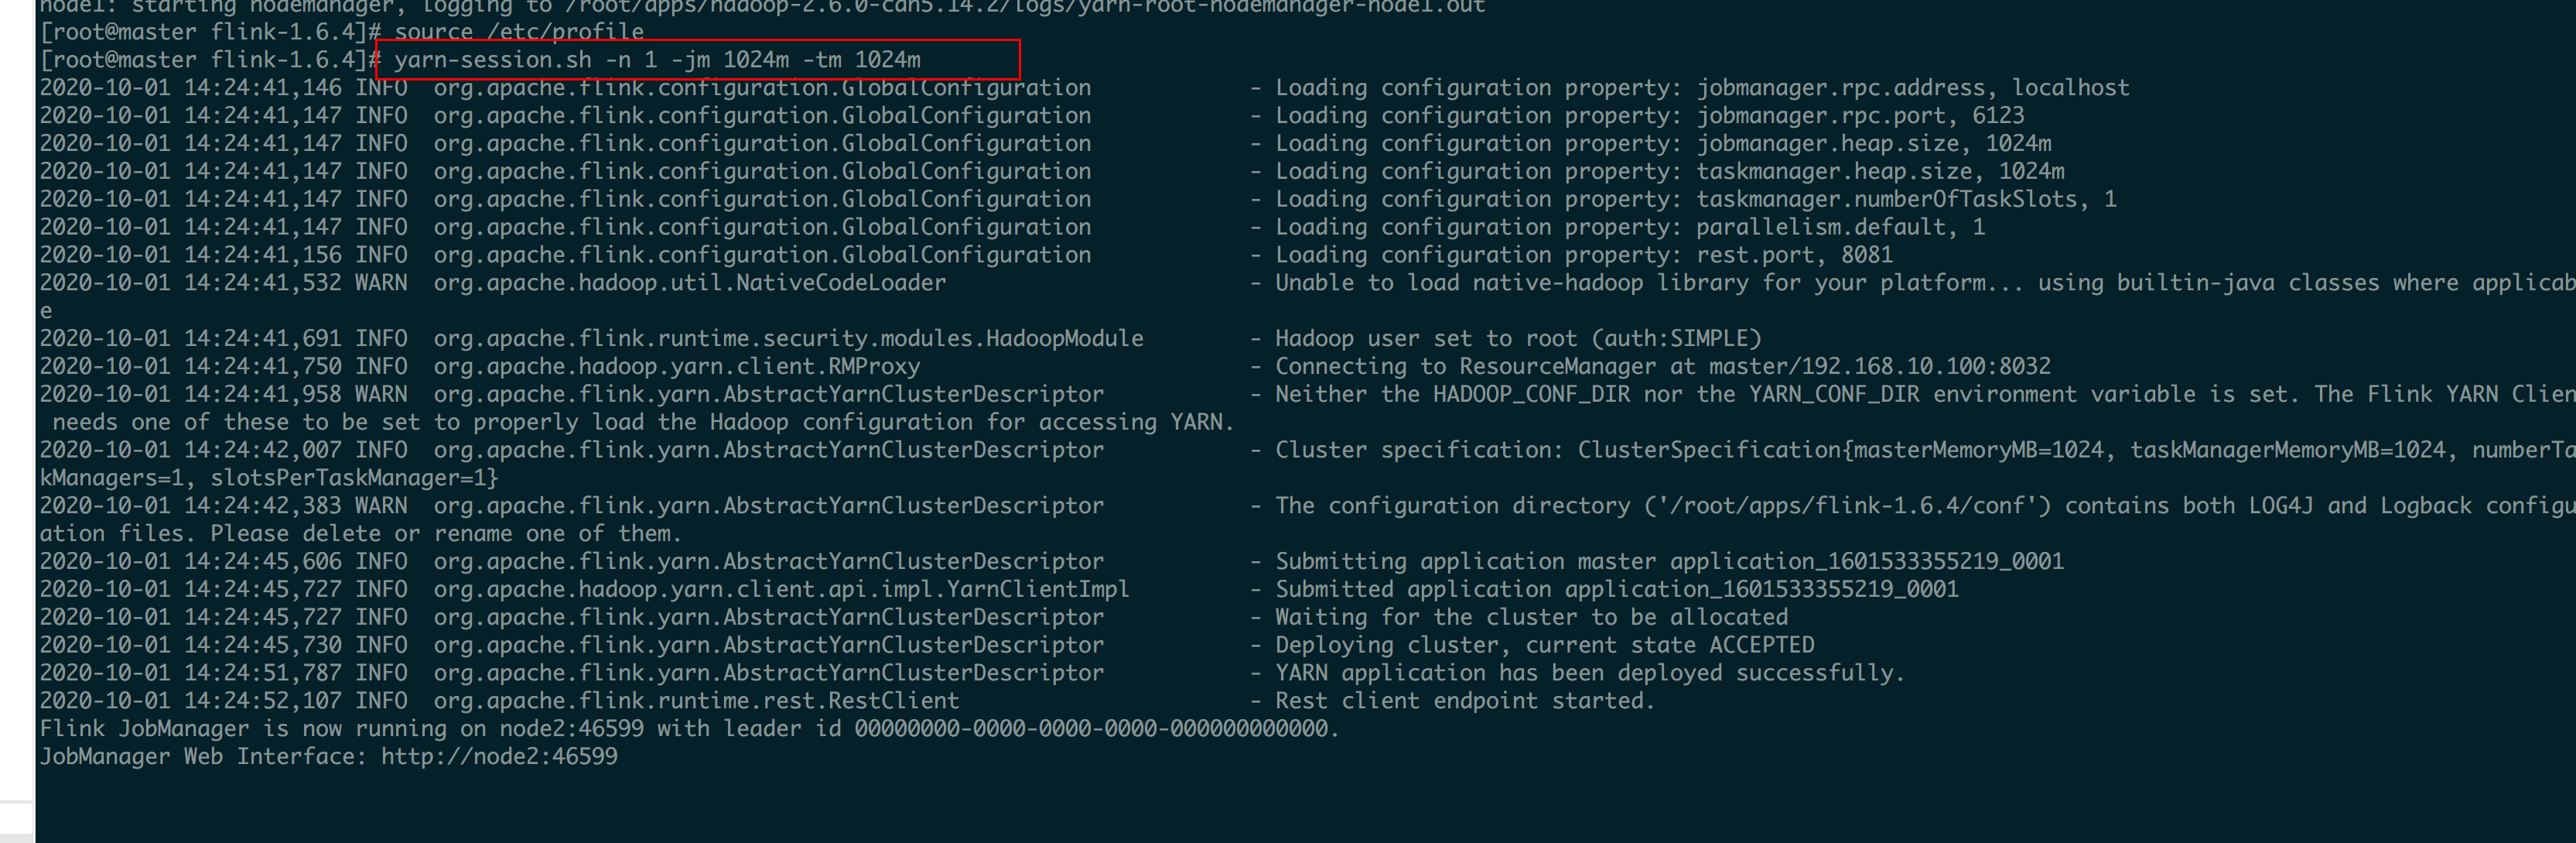The image size is (2576, 843).
Task: Click 'Deploying cluster, current state ACCEPTED' message
Action: (x=1544, y=646)
